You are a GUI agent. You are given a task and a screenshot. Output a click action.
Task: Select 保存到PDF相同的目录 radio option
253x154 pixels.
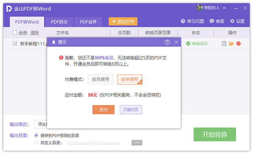36,135
